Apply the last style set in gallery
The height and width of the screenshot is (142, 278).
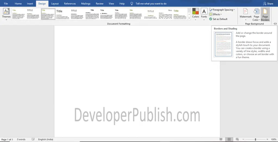[180, 14]
